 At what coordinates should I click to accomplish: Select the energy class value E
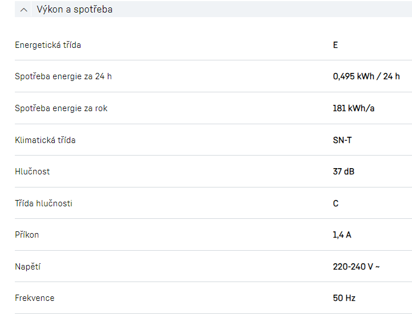coord(336,44)
